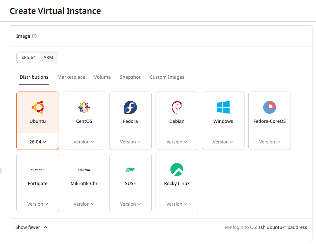Select the Ubuntu logo icon
Viewport: 316px width, 244px height.
click(38, 107)
